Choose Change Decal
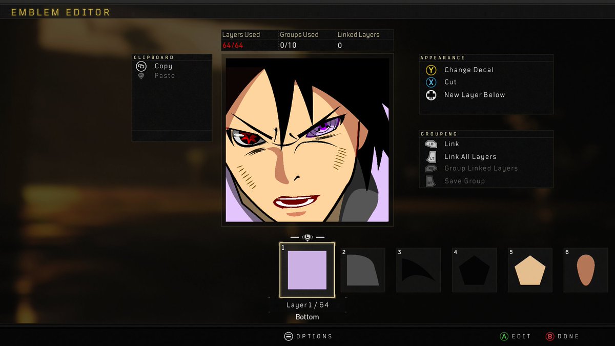Screen dimensions: 615x346 (x=469, y=70)
